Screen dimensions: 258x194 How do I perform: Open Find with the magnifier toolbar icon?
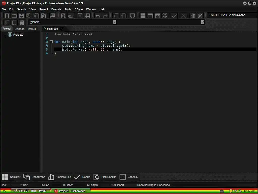pyautogui.click(x=63, y=16)
